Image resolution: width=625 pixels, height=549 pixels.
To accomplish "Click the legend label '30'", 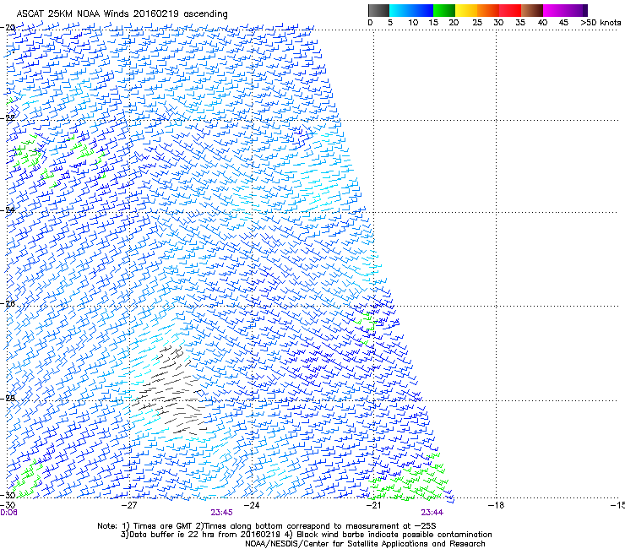I will click(498, 23).
